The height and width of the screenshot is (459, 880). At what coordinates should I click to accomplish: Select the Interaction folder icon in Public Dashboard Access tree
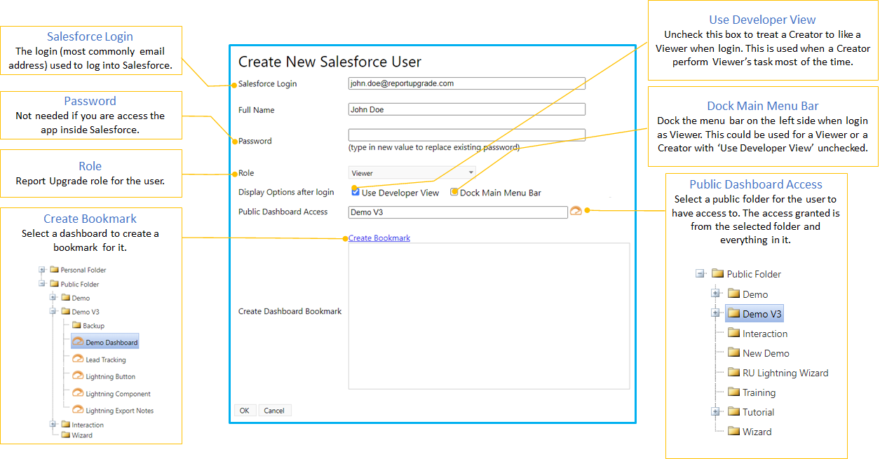tap(734, 334)
